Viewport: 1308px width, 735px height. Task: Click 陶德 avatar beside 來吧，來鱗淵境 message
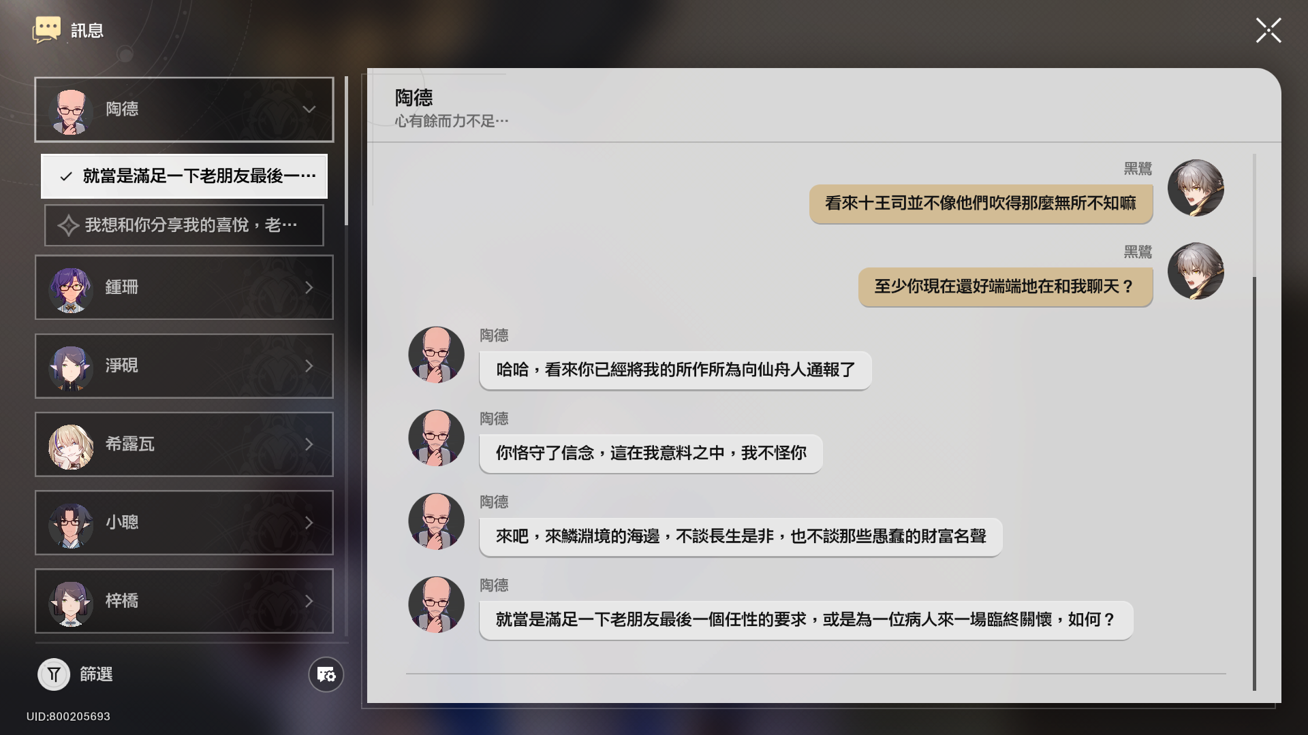point(436,521)
